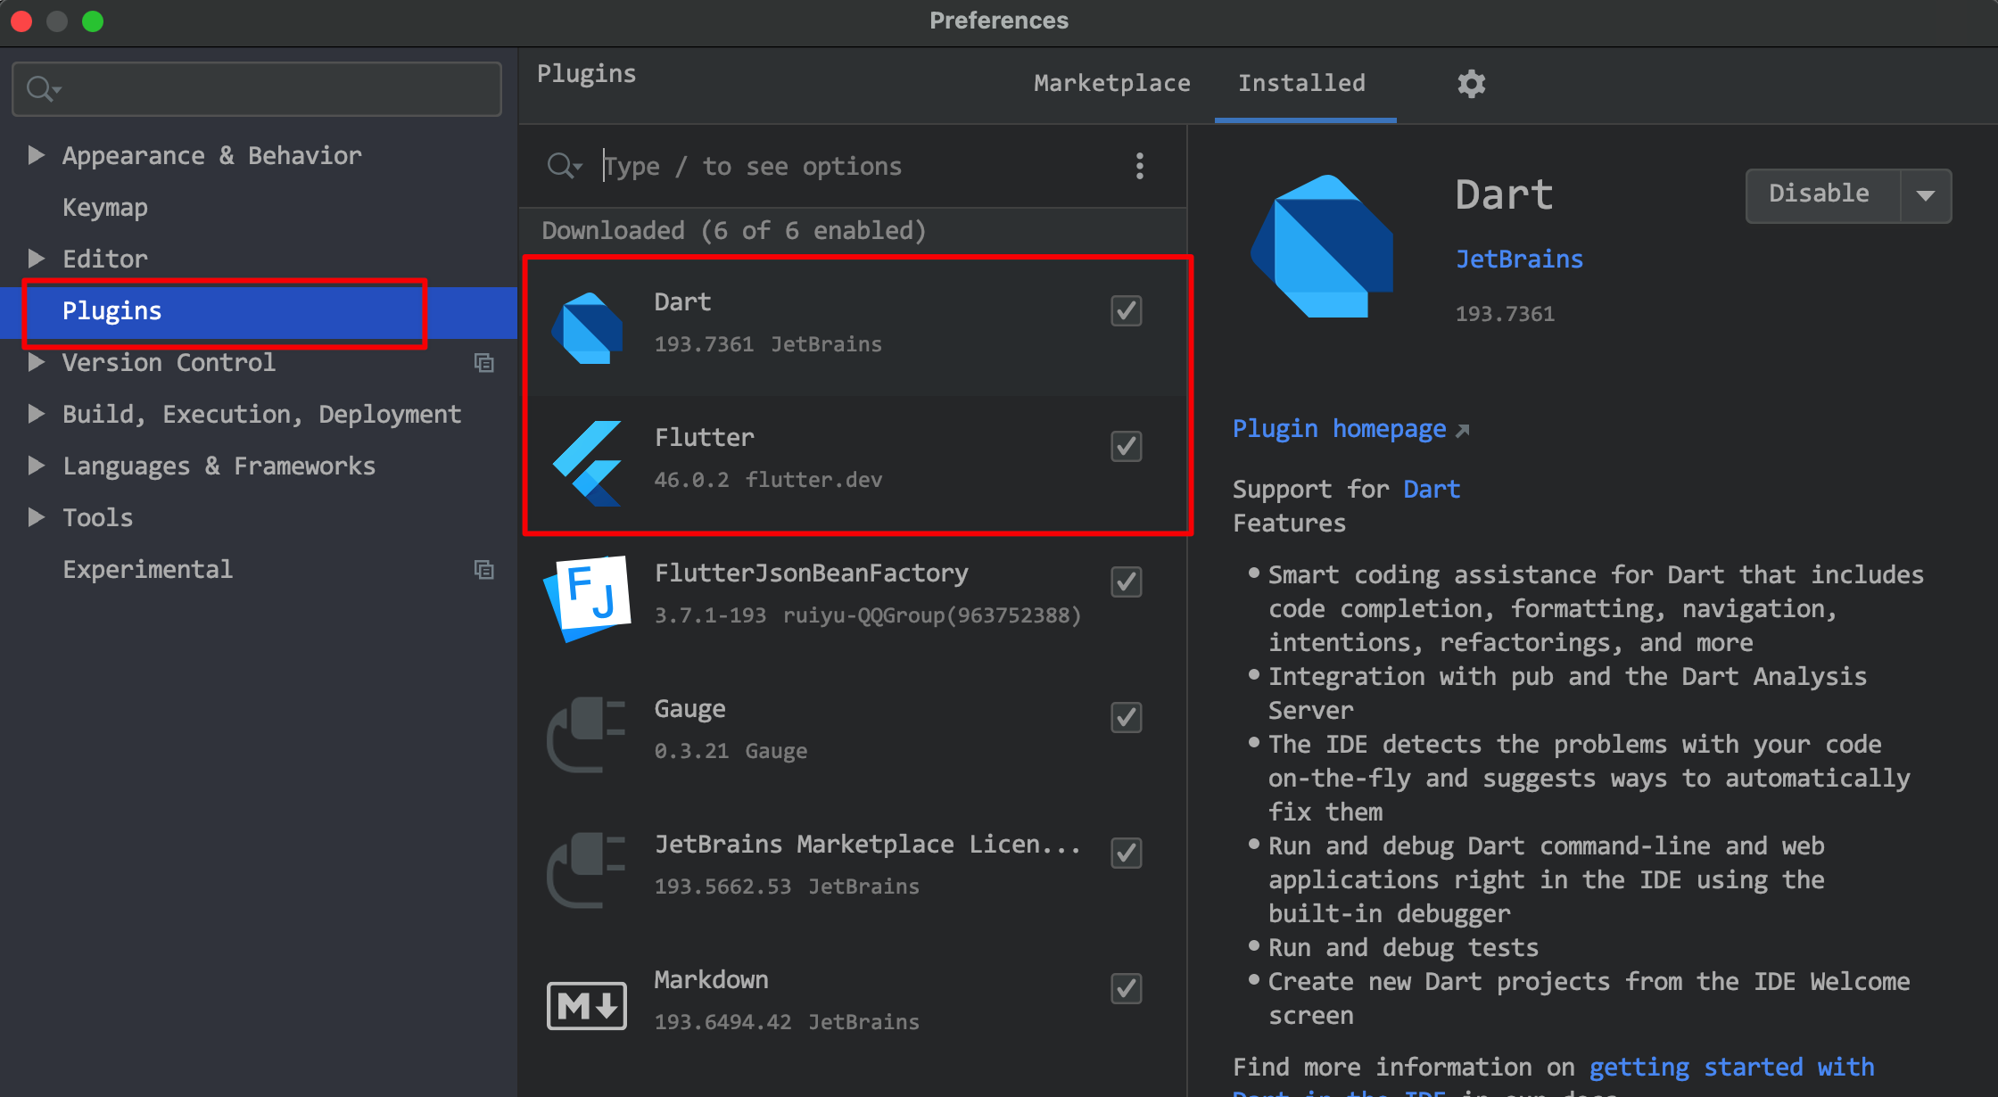Click the Markdown plugin icon
The width and height of the screenshot is (1998, 1097).
(586, 1005)
